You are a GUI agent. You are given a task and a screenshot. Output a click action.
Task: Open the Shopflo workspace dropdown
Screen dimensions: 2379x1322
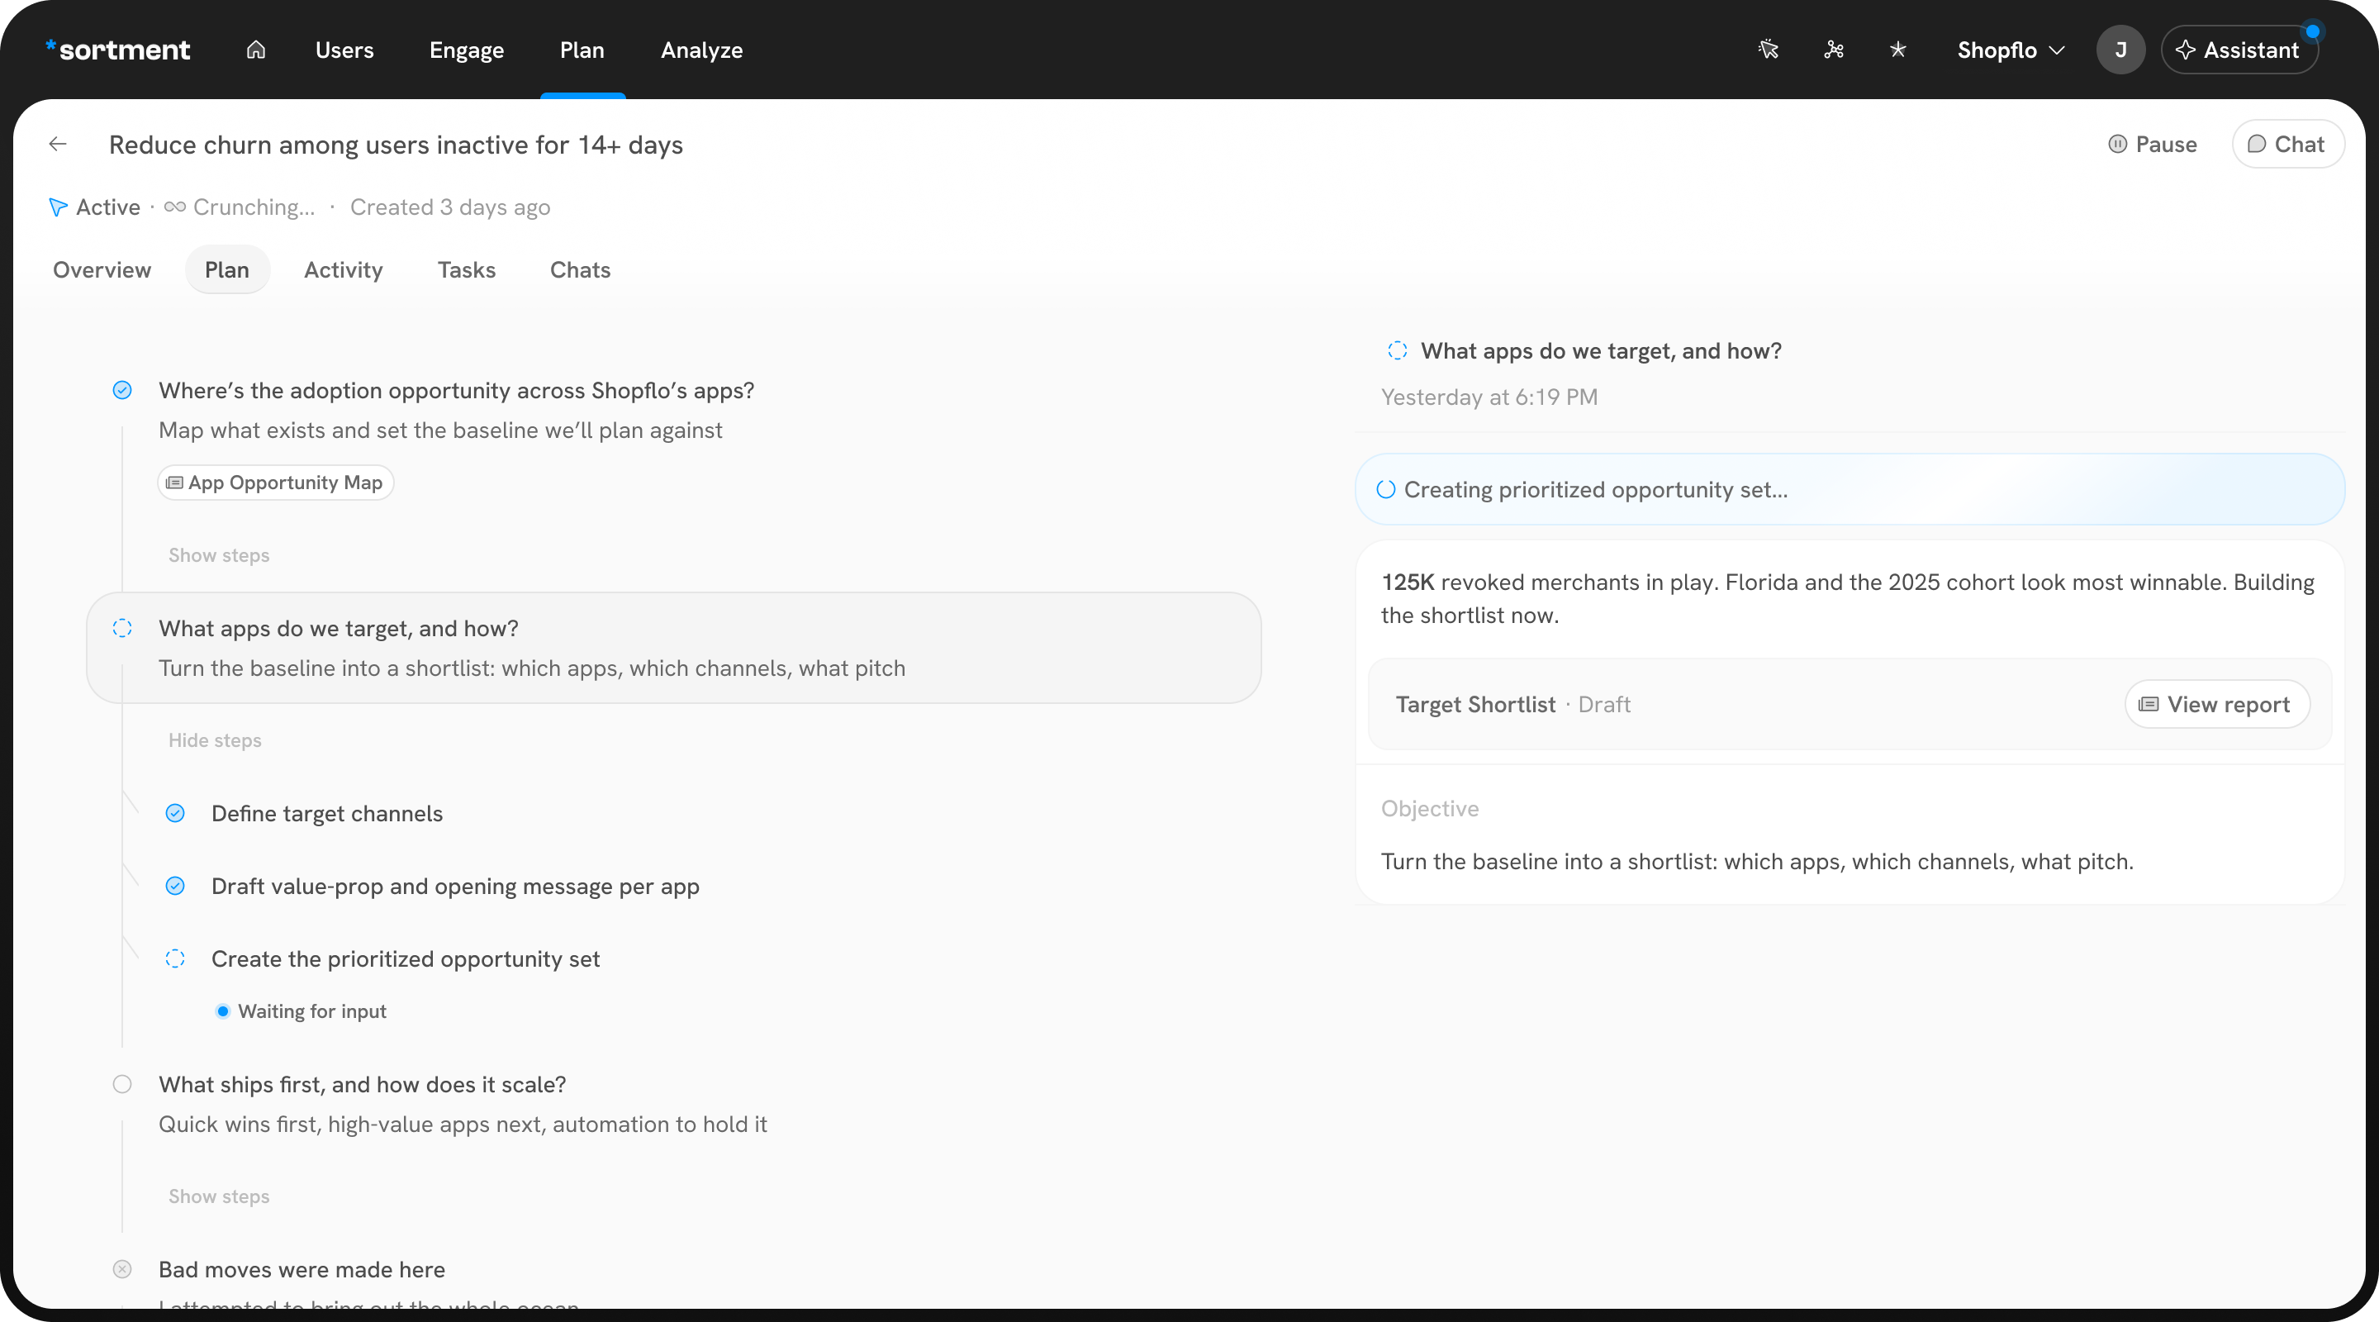[2011, 50]
